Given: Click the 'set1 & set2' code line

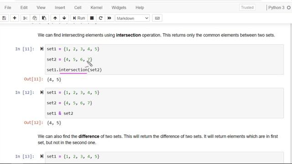Looking at the screenshot, I should point(60,113).
